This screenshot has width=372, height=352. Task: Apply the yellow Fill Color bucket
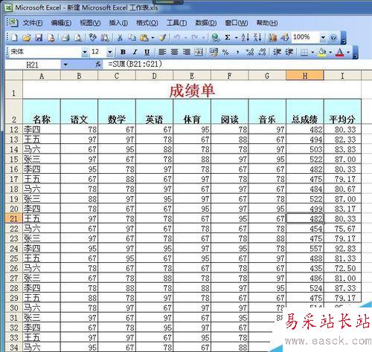click(322, 52)
